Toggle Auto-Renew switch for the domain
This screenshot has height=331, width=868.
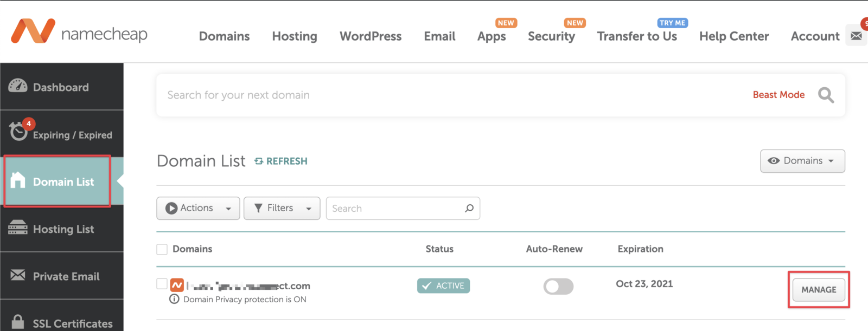(558, 286)
